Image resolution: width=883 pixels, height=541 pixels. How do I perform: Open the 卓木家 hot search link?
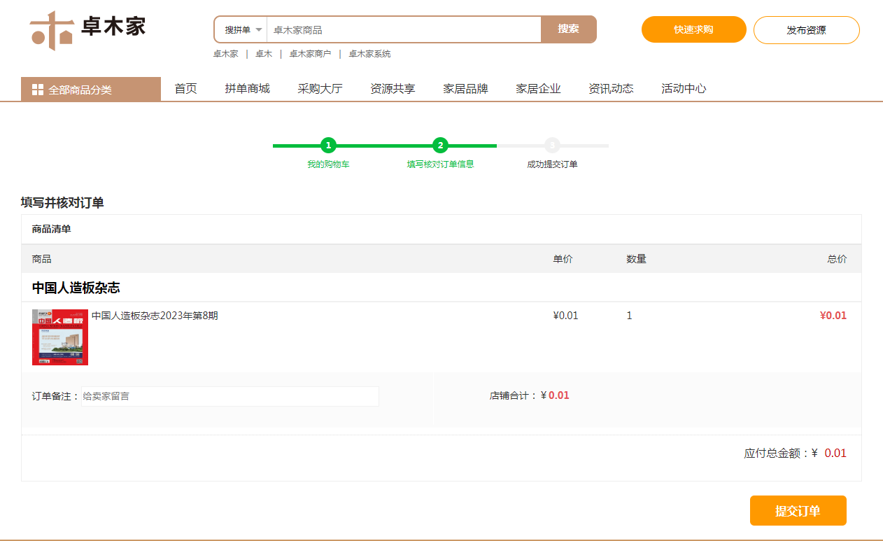(226, 54)
